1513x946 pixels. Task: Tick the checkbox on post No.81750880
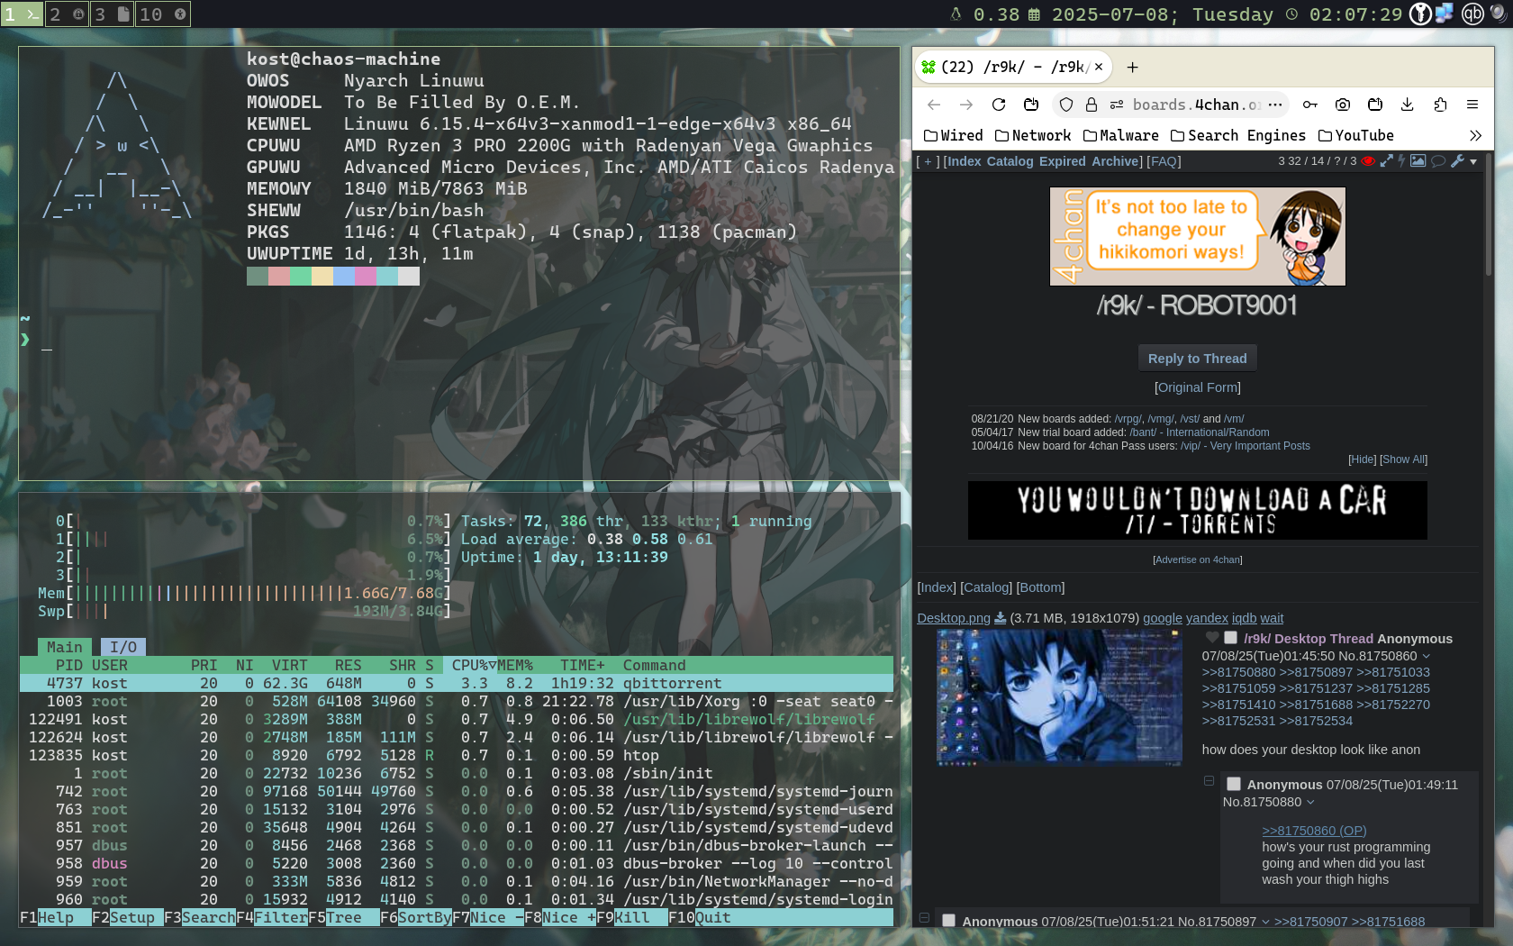[1234, 785]
